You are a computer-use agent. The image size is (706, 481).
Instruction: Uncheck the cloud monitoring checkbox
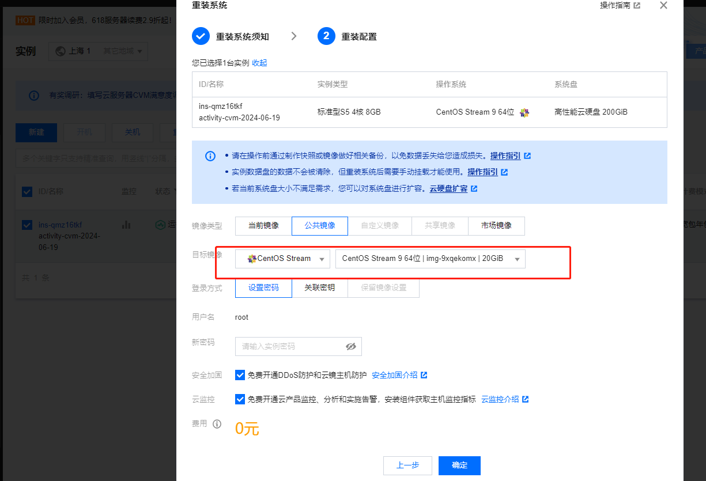[240, 399]
